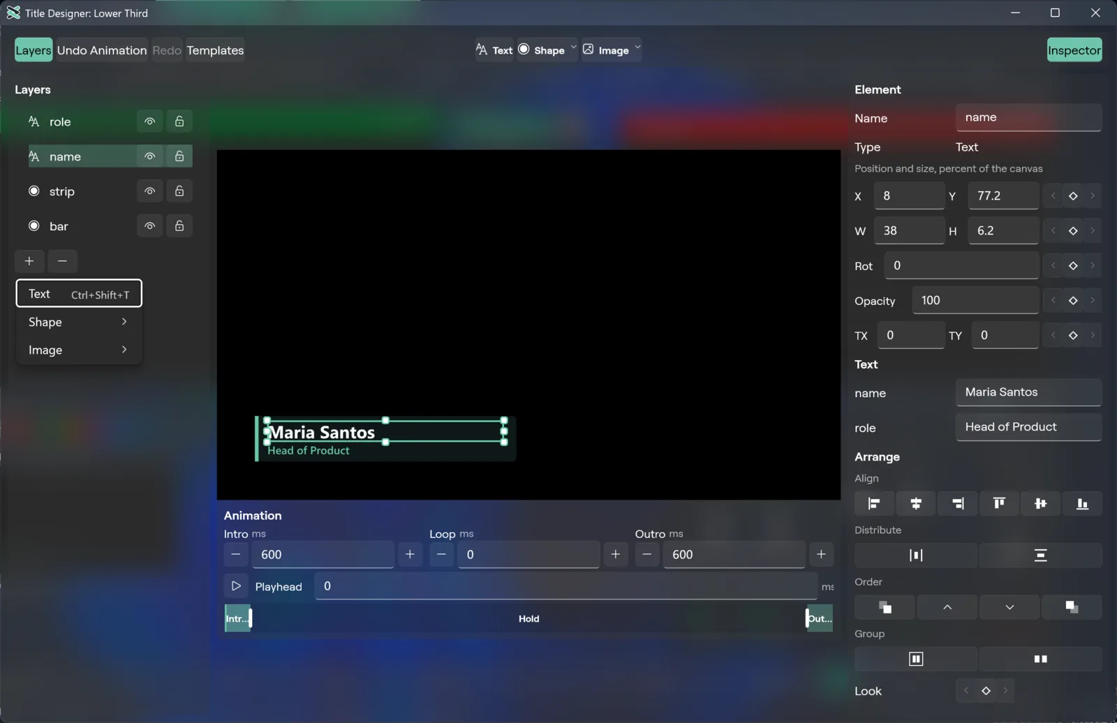The height and width of the screenshot is (723, 1117).
Task: Align elements to horizontal center
Action: coord(916,503)
